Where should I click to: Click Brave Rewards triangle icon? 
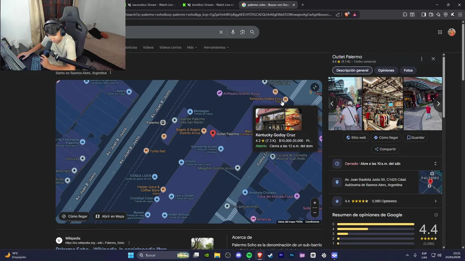pos(355,14)
